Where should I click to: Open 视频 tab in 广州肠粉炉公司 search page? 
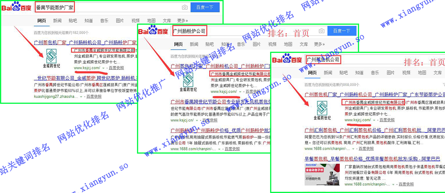[272, 44]
